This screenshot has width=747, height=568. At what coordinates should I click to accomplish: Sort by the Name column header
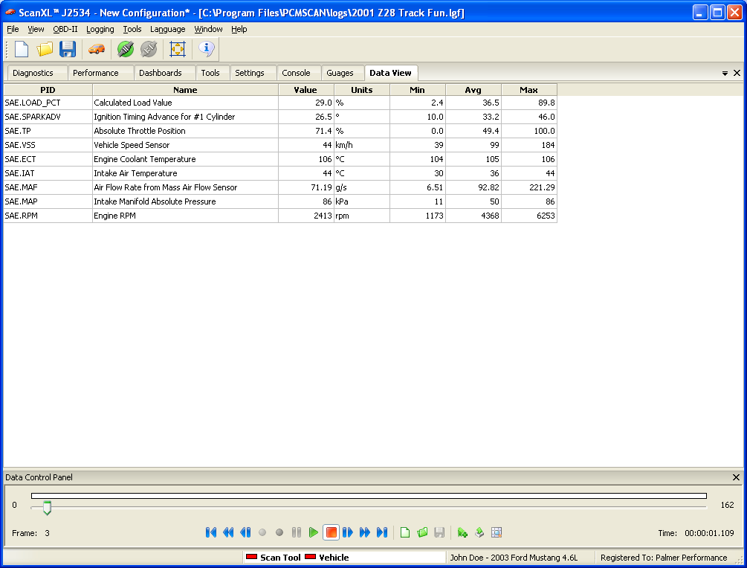(185, 89)
